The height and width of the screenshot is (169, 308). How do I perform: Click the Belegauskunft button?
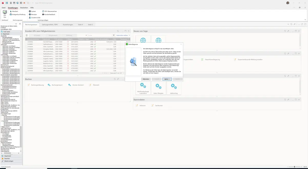coord(53,35)
